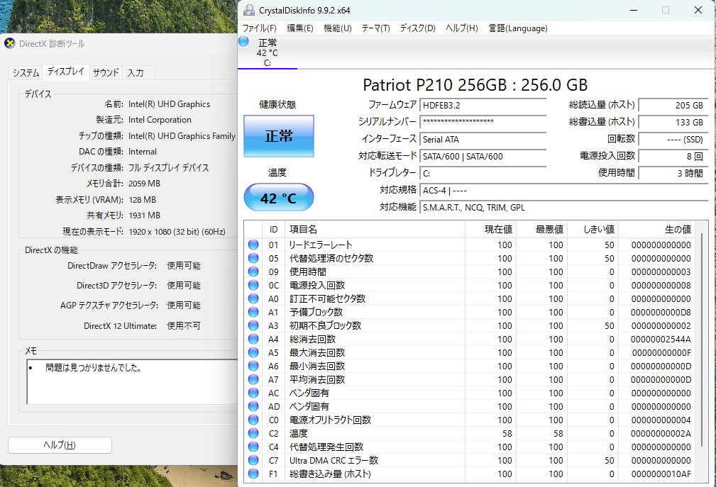
Task: Click the 最悪値 column header
Action: point(541,230)
